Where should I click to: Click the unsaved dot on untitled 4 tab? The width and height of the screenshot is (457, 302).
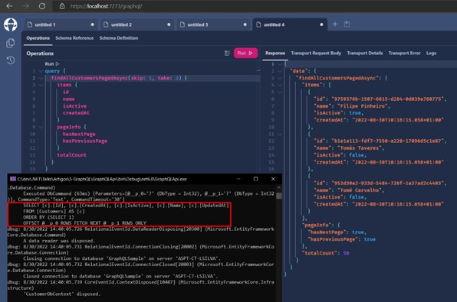pos(321,24)
